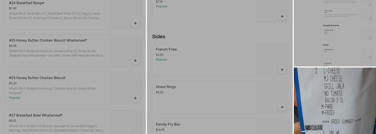Open the Onion Rings item name
The image size is (376, 134).
click(x=166, y=87)
